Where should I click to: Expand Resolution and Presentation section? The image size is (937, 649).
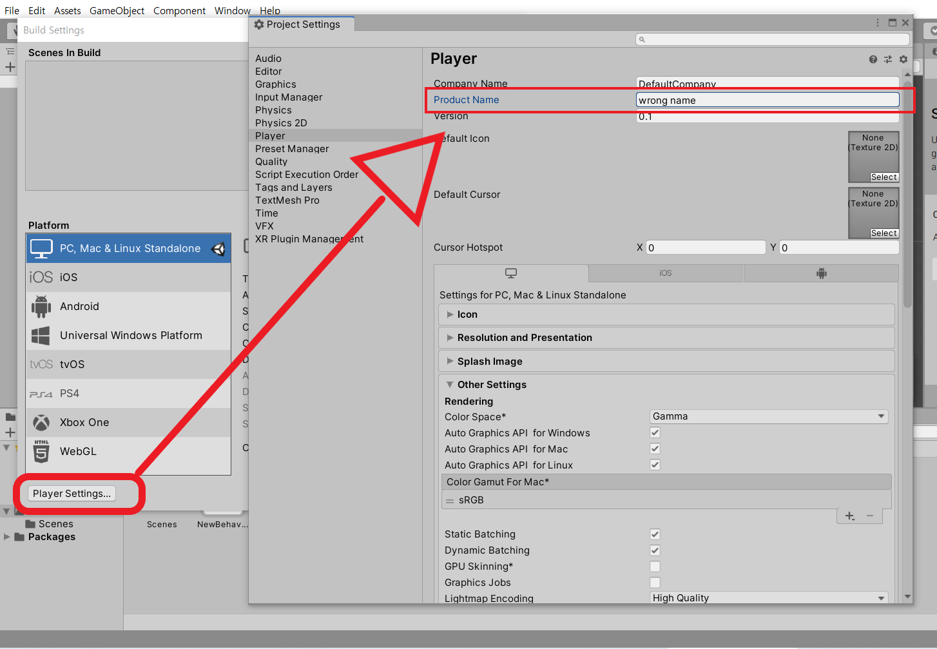pos(667,338)
